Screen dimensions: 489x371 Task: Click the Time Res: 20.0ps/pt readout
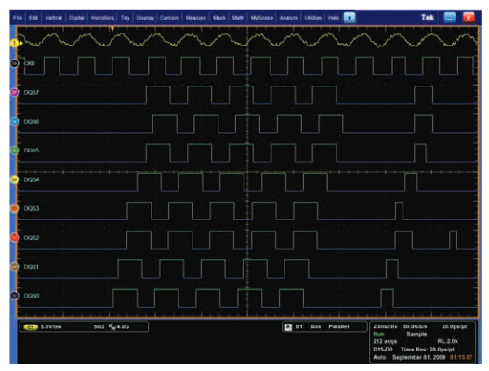428,350
